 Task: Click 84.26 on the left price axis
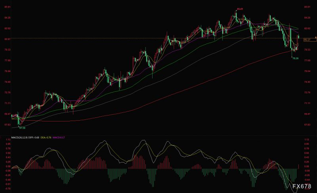tap(8, 18)
